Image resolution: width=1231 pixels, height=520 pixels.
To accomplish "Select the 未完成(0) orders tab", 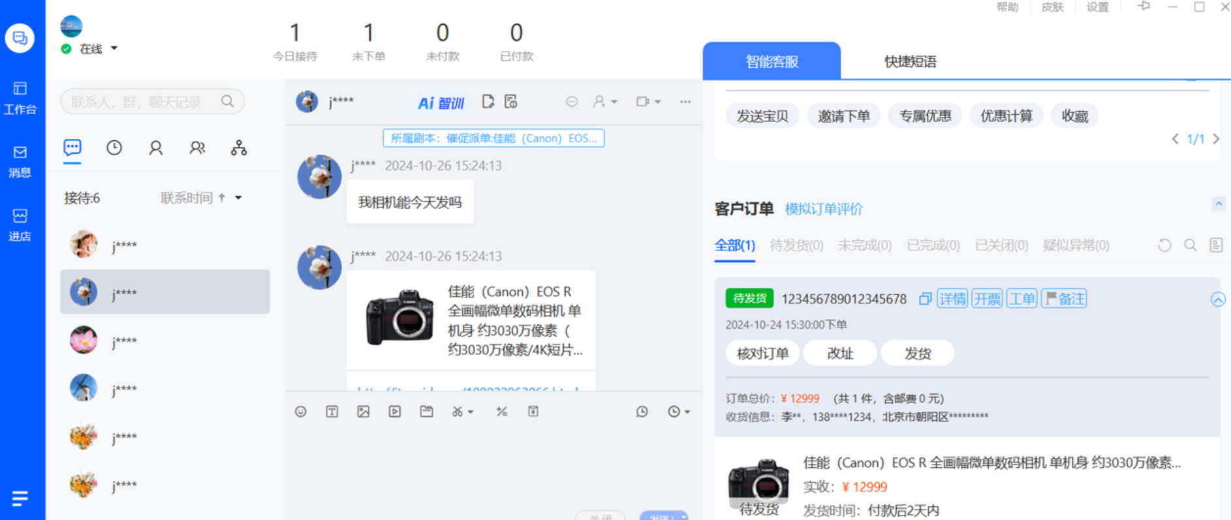I will (x=865, y=245).
